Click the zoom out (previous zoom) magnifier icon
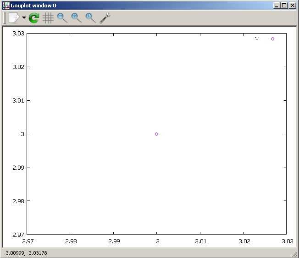 62,18
